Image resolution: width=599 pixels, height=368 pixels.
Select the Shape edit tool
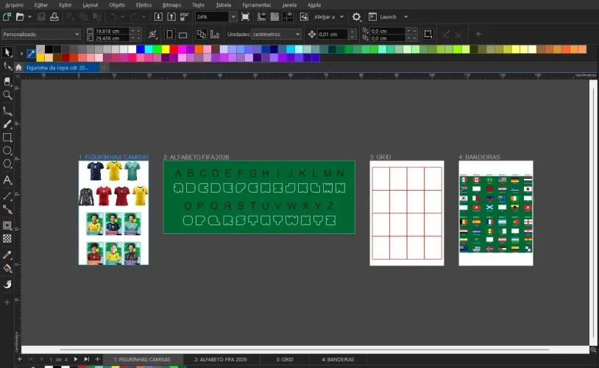click(x=7, y=66)
